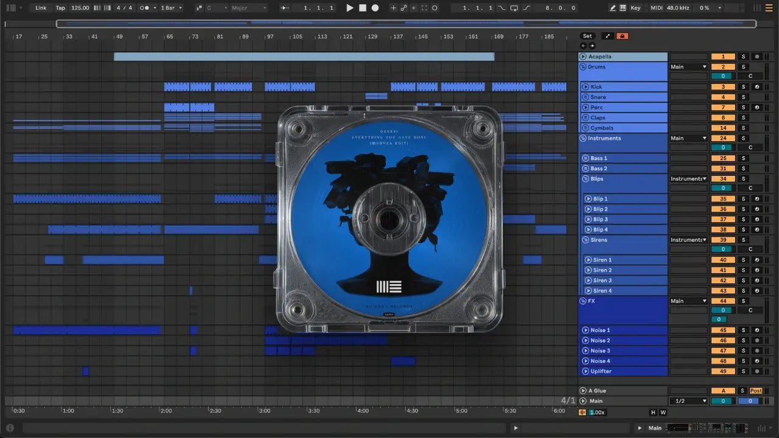Image resolution: width=779 pixels, height=438 pixels.
Task: Click the Tap tempo button
Action: coord(60,8)
